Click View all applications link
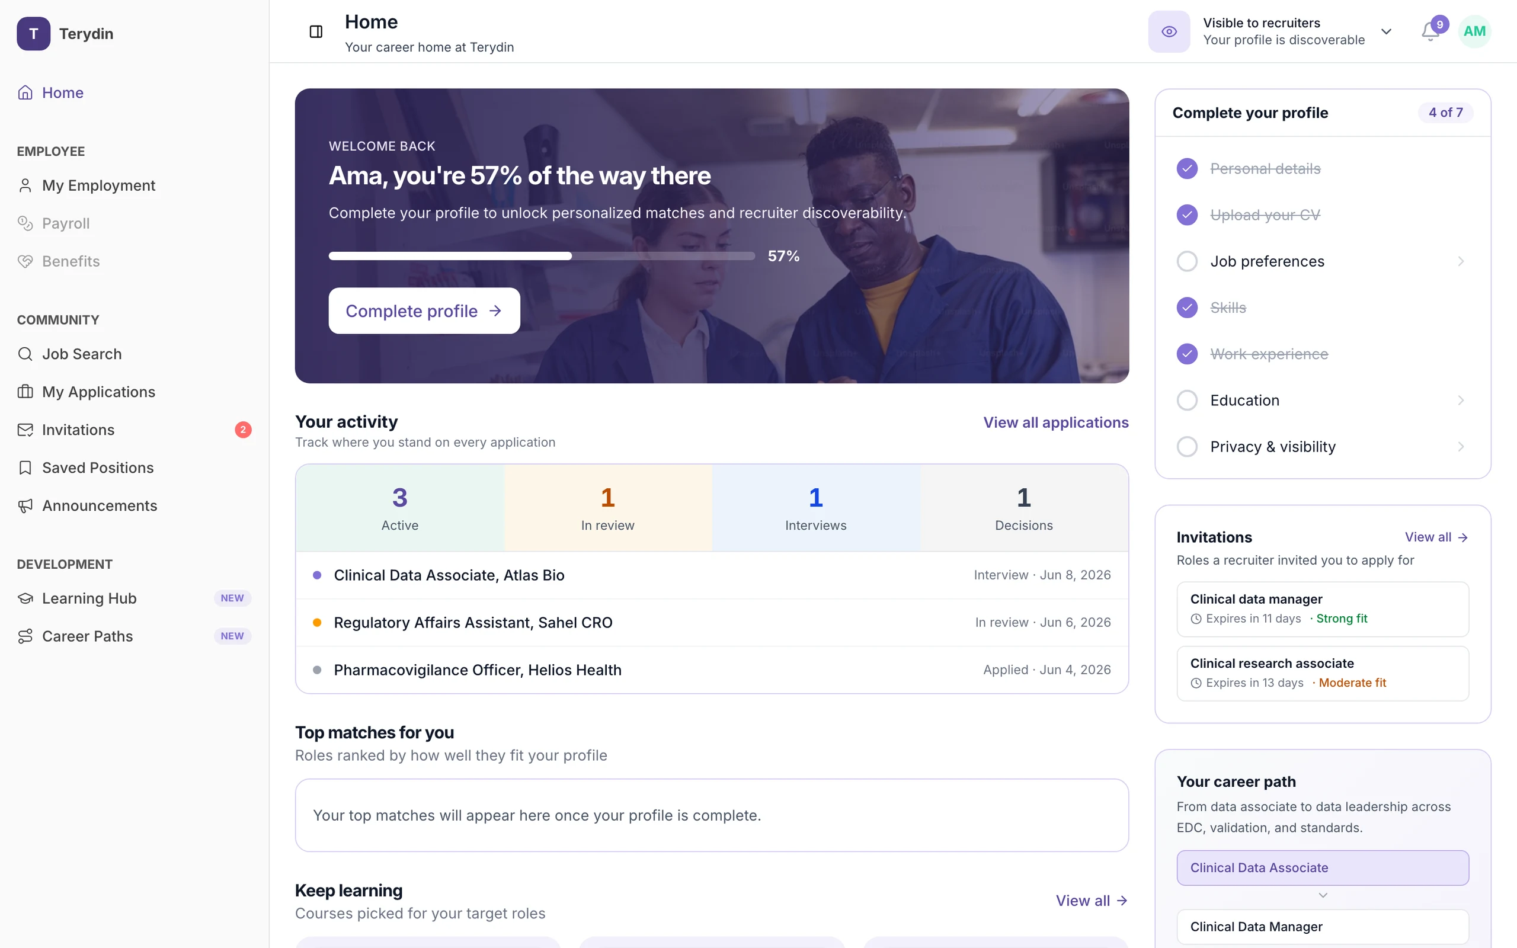Image resolution: width=1517 pixels, height=948 pixels. (x=1055, y=422)
